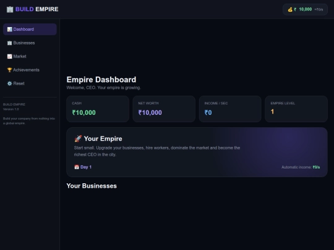The height and width of the screenshot is (250, 334).
Task: Click the Dashboard bar chart icon
Action: [x=9, y=30]
